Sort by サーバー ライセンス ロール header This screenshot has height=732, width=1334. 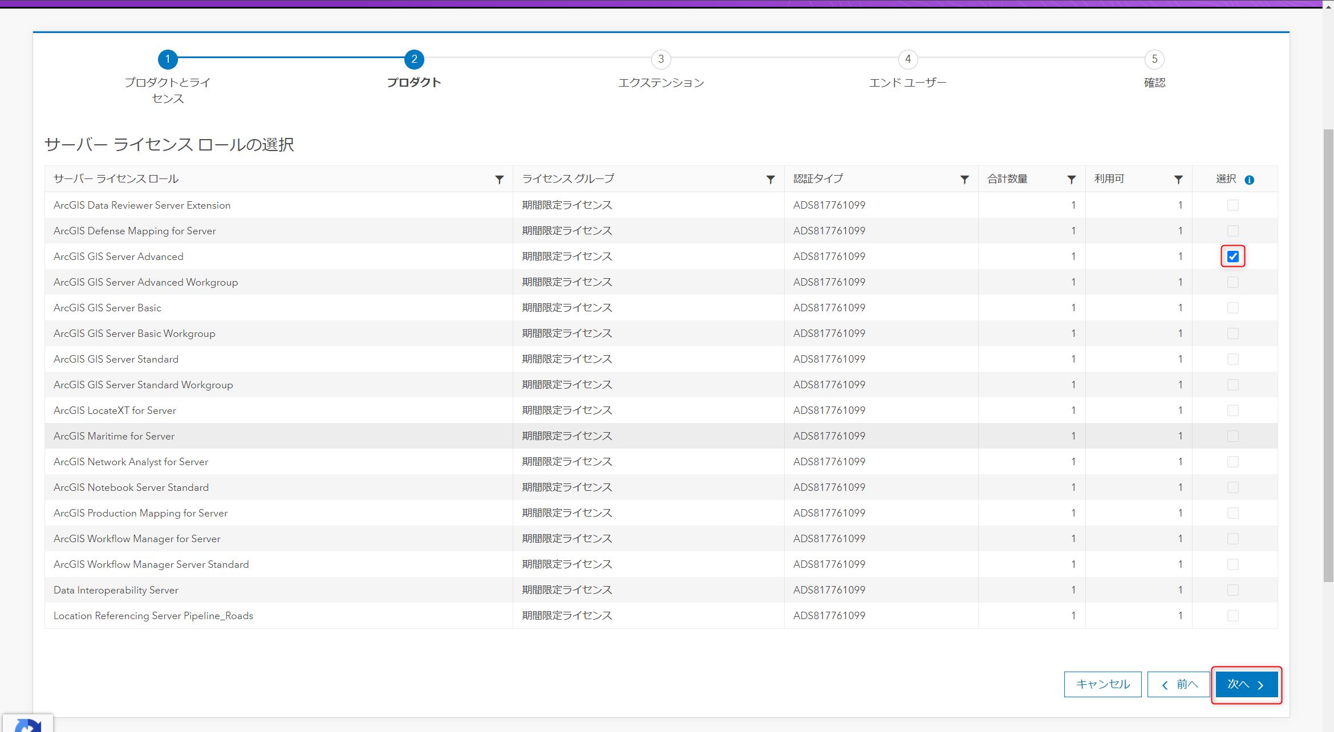(116, 179)
